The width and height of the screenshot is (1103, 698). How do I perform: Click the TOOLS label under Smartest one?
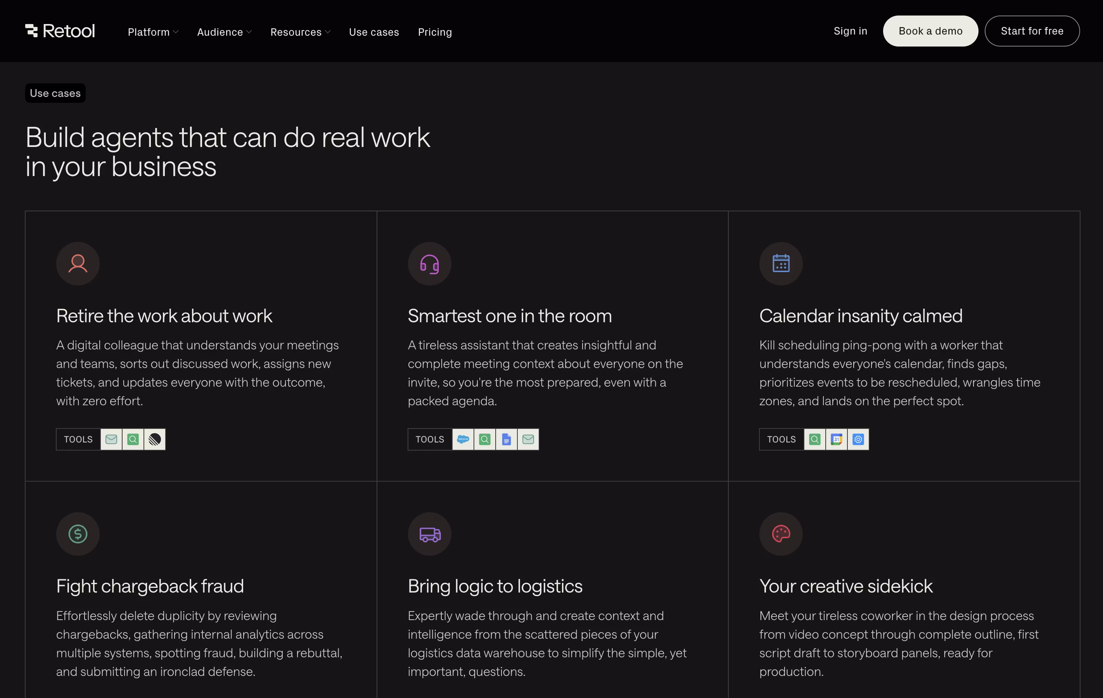tap(430, 439)
